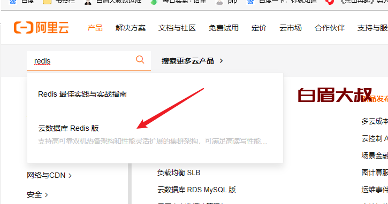
Task: Open the 免费试用 menu item
Action: point(224,28)
